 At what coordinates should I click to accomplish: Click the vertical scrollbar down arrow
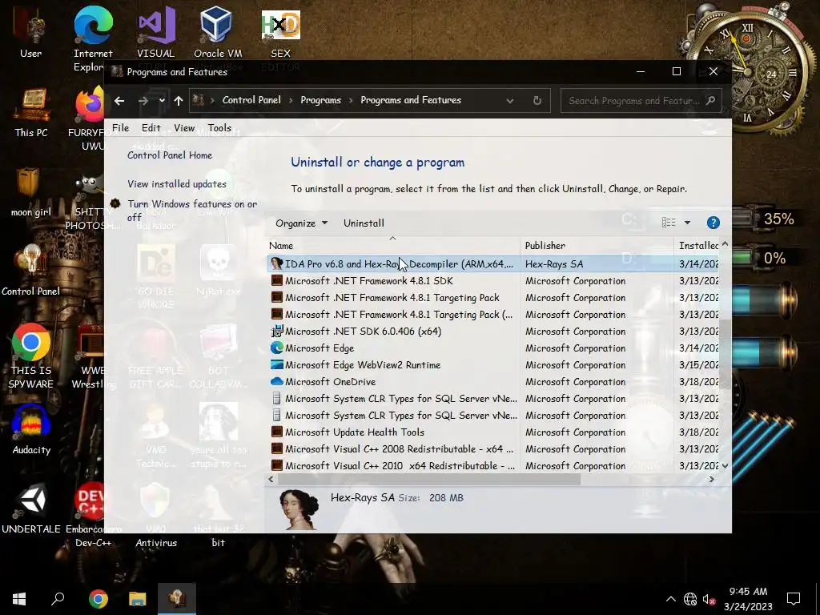pyautogui.click(x=725, y=466)
